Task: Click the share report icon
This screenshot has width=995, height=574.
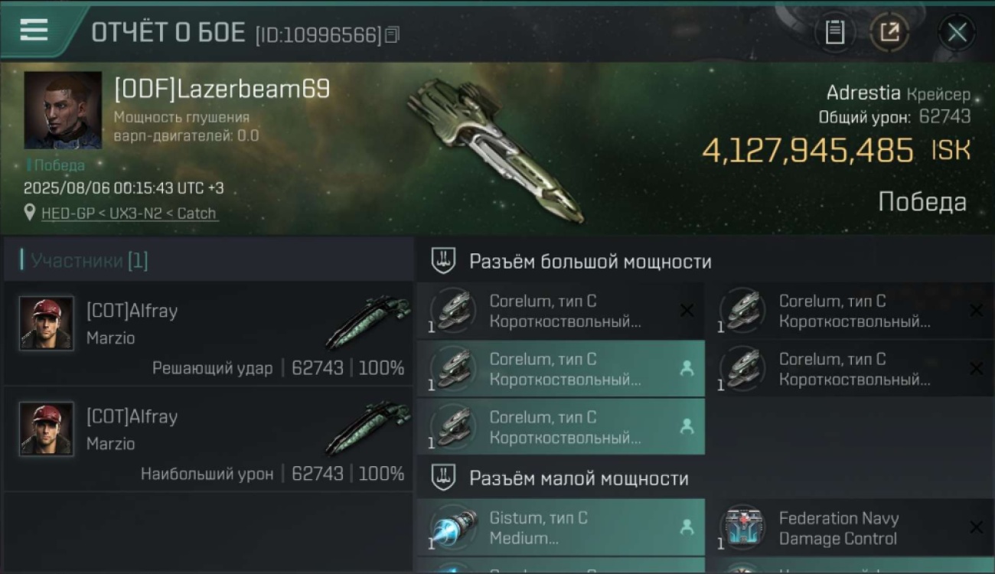Action: coord(889,32)
